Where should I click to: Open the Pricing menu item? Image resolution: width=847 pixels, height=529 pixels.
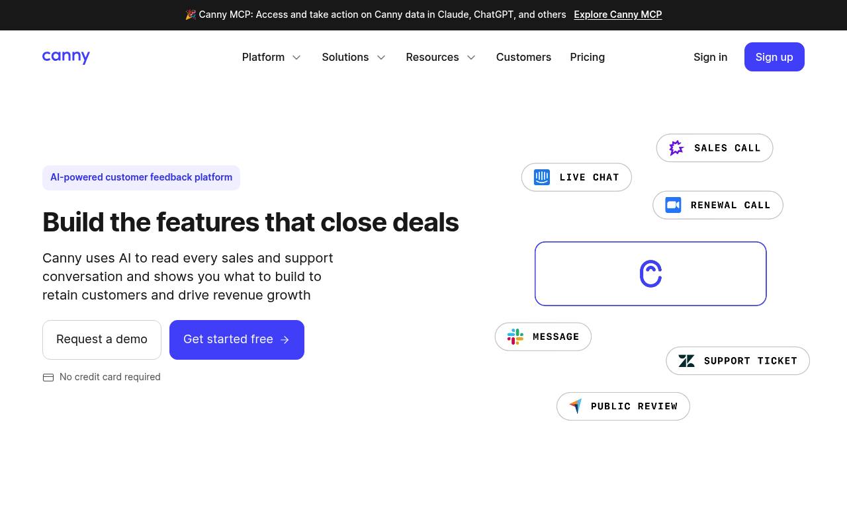(x=587, y=57)
